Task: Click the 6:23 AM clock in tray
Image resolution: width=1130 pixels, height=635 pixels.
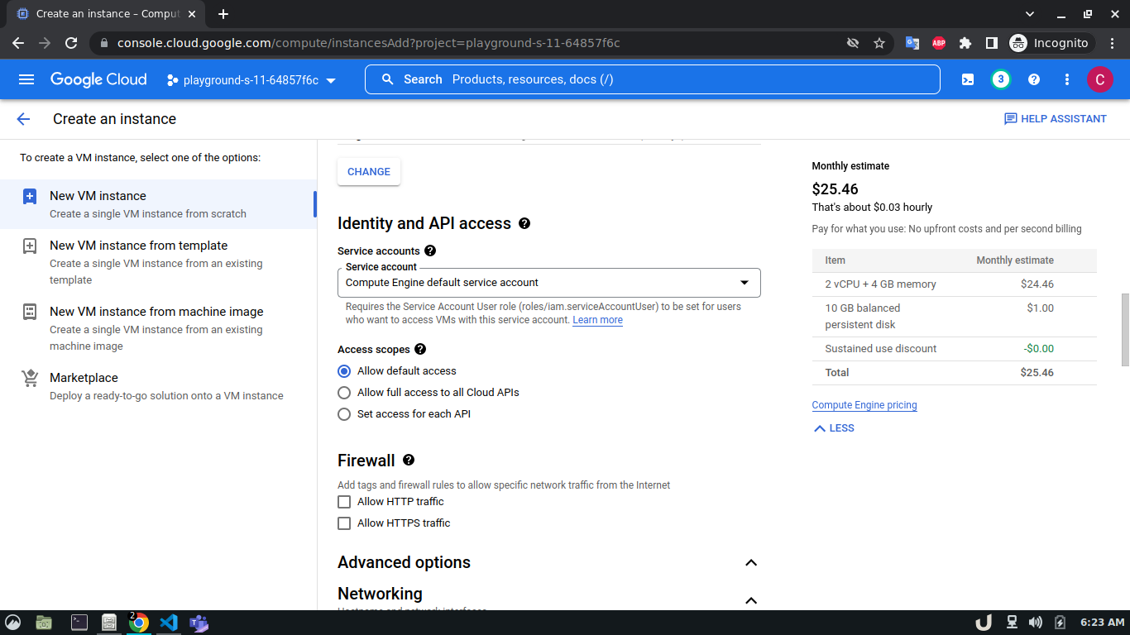Action: click(1103, 623)
